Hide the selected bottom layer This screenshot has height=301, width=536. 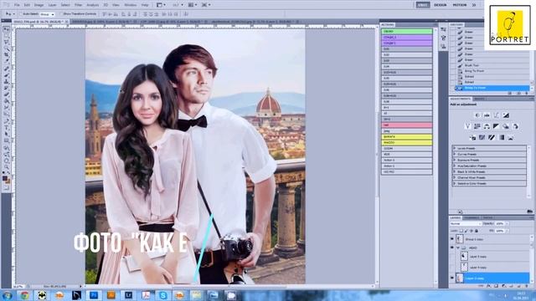pos(452,278)
